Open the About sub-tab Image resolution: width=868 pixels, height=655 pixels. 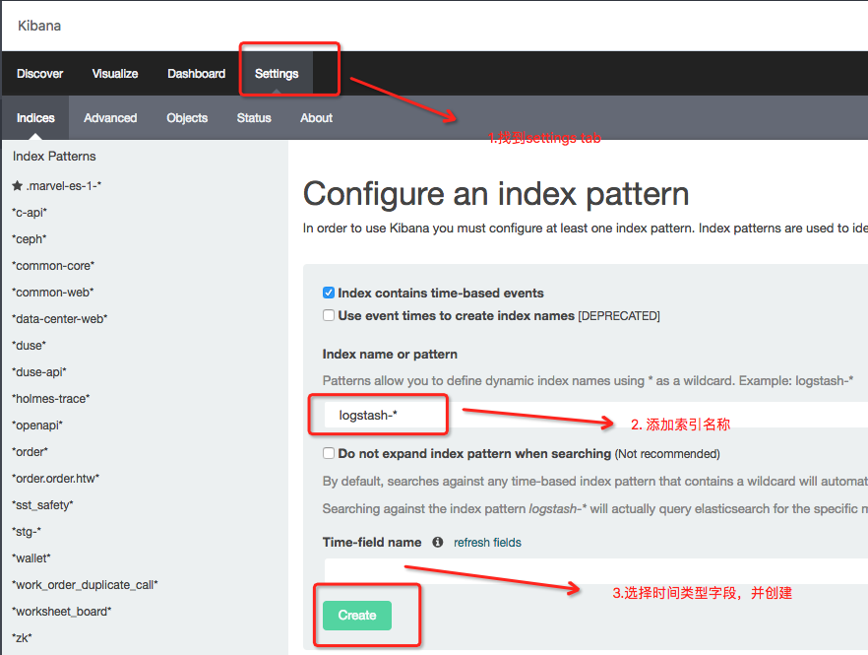pos(317,118)
